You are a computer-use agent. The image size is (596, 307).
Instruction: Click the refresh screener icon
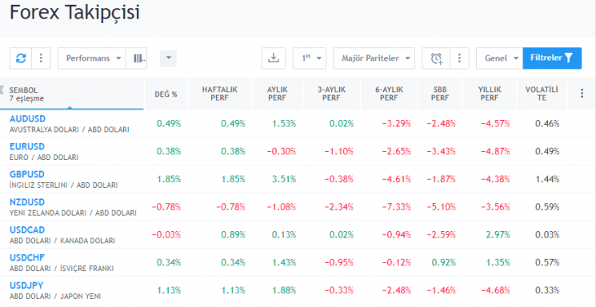pyautogui.click(x=21, y=58)
